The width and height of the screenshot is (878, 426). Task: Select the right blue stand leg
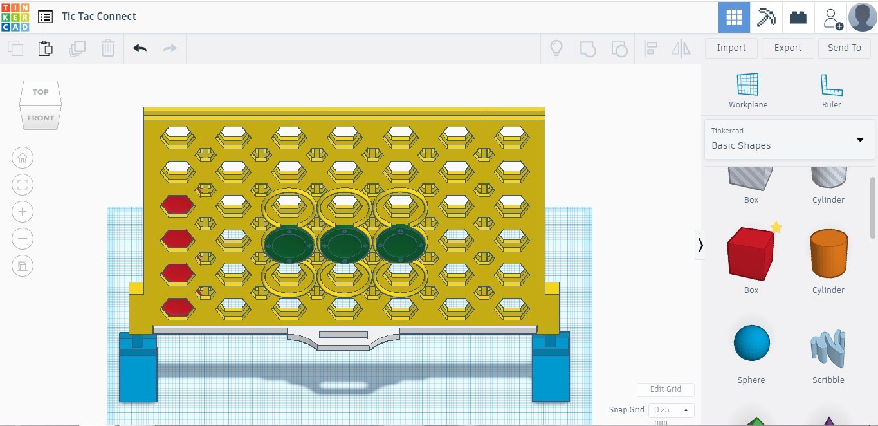click(551, 367)
